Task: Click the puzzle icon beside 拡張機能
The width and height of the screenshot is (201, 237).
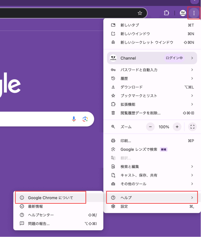Action: (x=113, y=104)
